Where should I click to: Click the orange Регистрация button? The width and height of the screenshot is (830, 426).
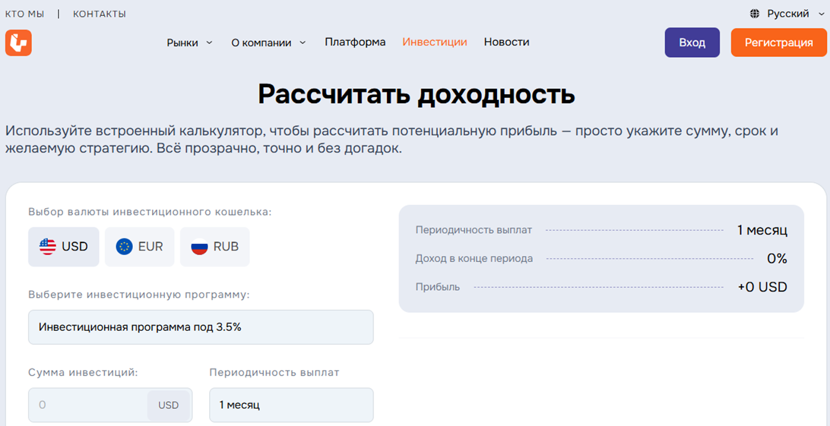pos(778,42)
